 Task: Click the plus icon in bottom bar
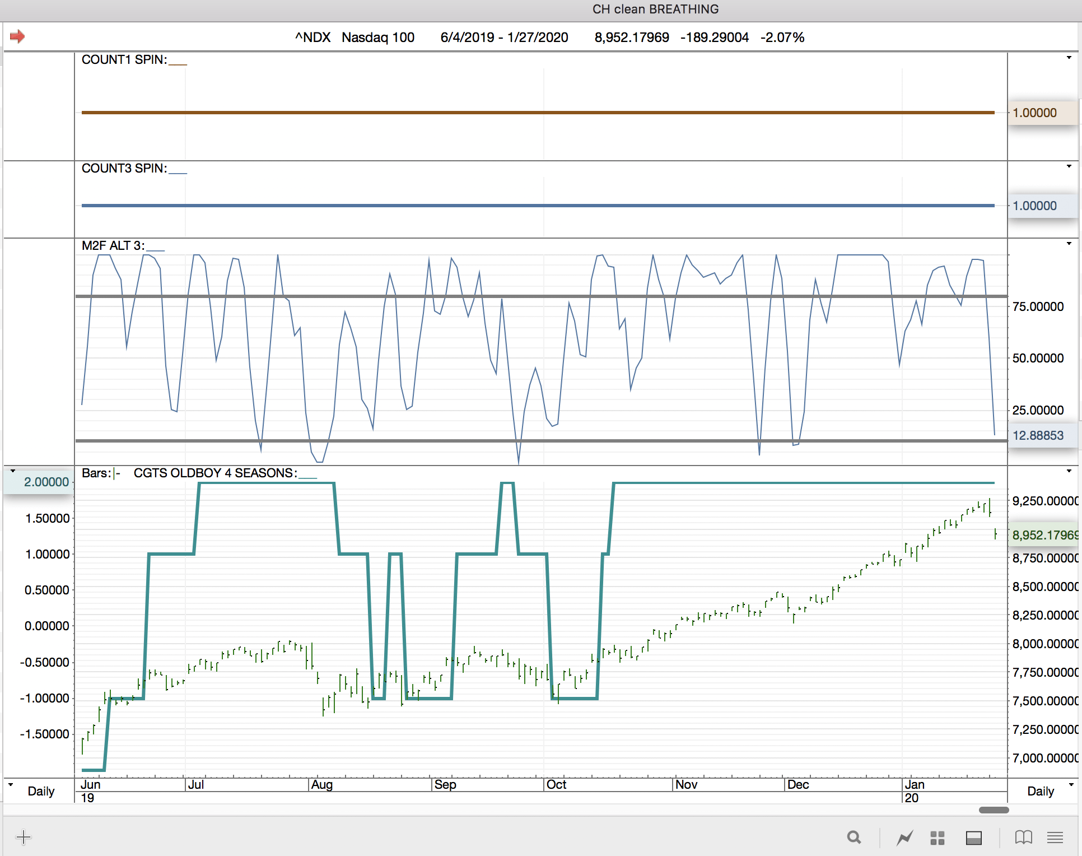24,838
